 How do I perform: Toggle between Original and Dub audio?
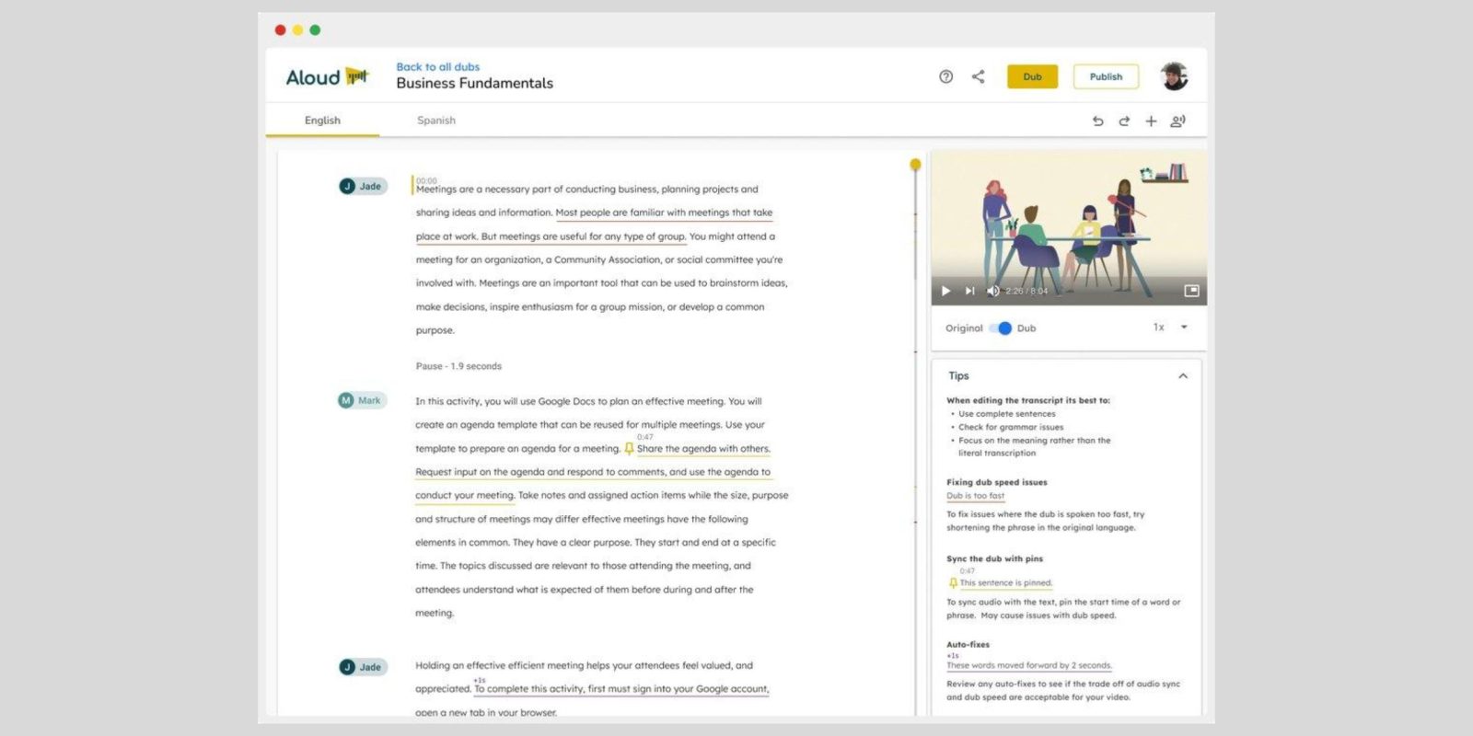point(1001,328)
